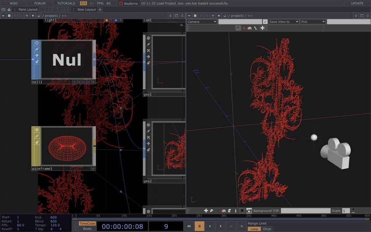Screen dimensions: 371x232
Task: Click the Scale slider handle
Action: (353, 211)
